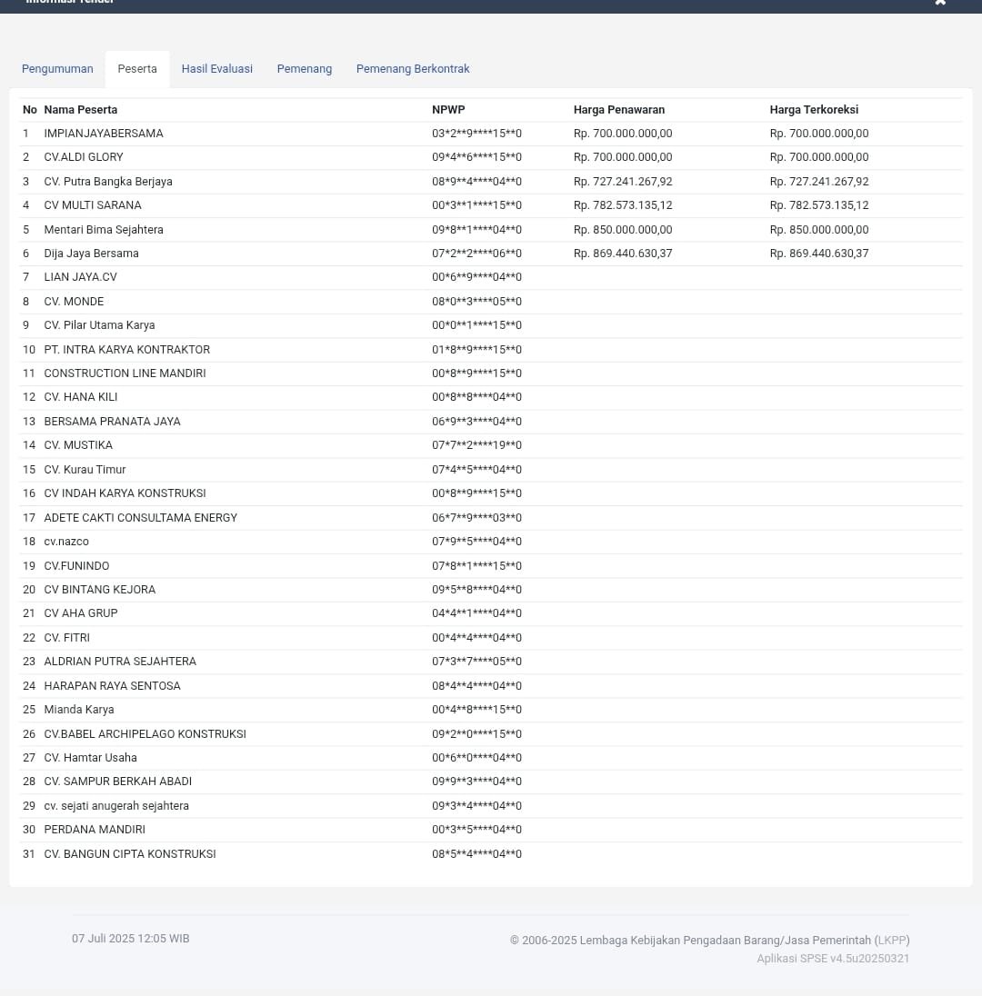Select participant CV. Putra Bangka Berjaya
This screenshot has height=996, width=982.
click(108, 182)
